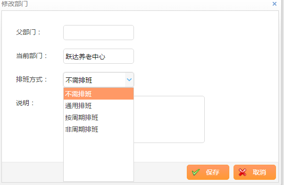Click inside the 说明 text area
This screenshot has height=185, width=284.
coord(169,119)
